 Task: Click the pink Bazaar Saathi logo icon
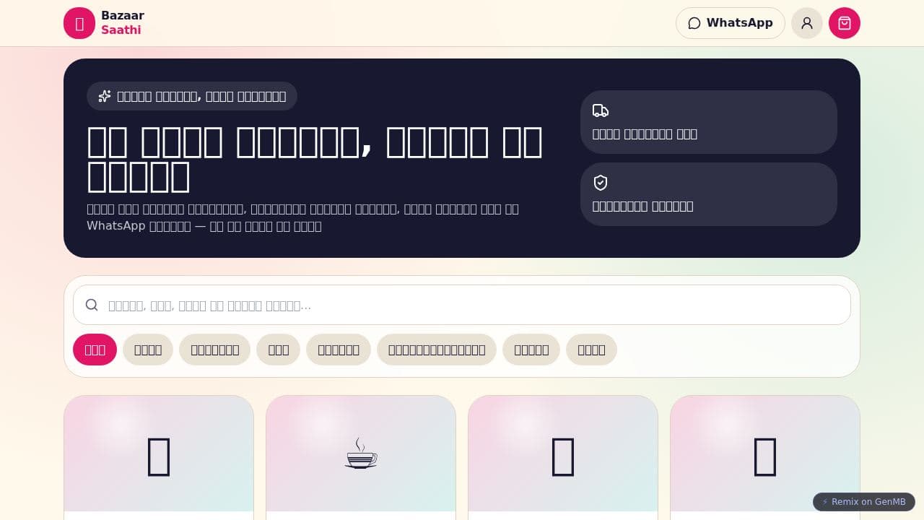coord(79,23)
